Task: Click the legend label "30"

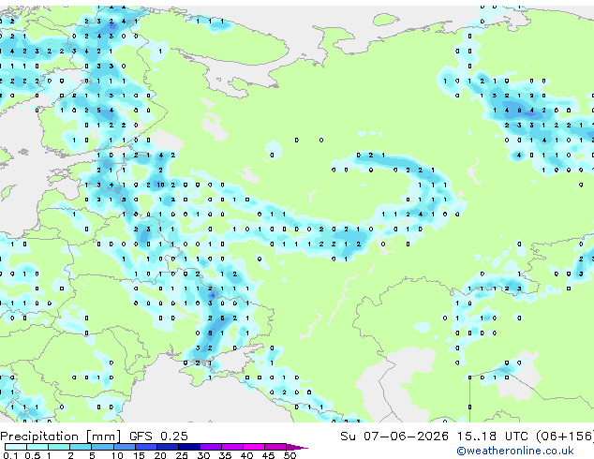Action: click(203, 455)
